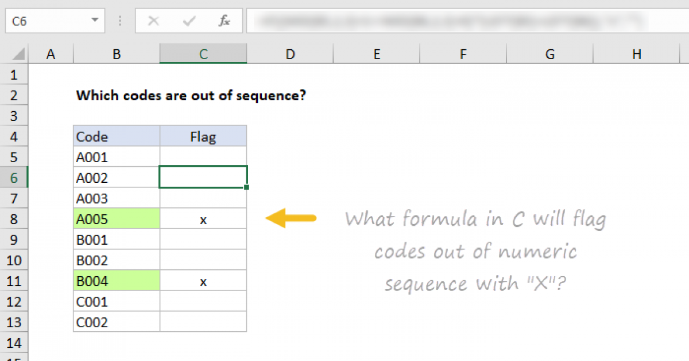Click the Cancel X icon beside formula bar

click(x=153, y=21)
